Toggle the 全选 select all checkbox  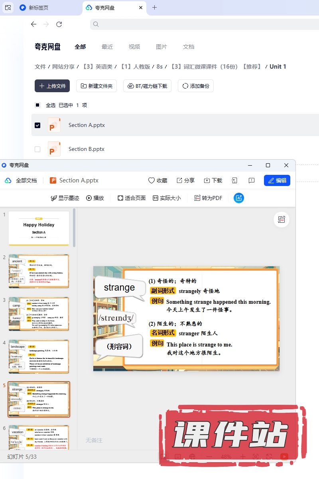[37, 105]
